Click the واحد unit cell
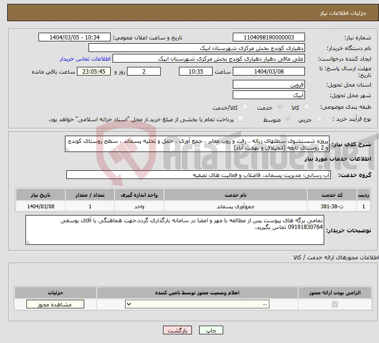 coord(139,206)
